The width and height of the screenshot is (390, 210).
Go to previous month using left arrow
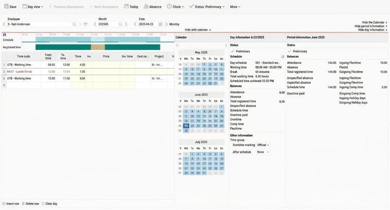95,24
